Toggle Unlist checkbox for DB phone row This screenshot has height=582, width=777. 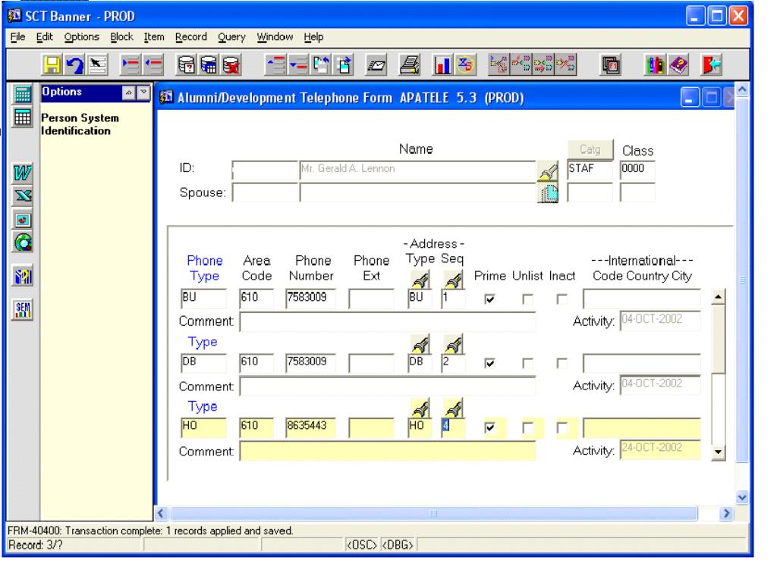tap(528, 363)
